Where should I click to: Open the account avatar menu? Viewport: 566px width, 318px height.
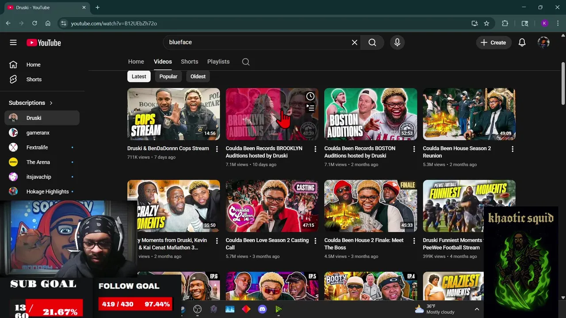543,42
